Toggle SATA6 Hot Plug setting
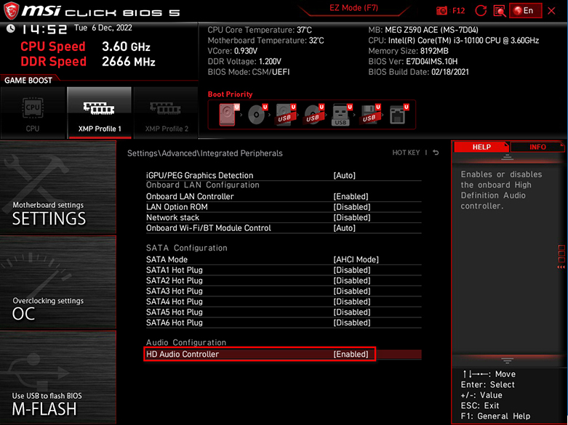This screenshot has width=568, height=425. [x=284, y=323]
